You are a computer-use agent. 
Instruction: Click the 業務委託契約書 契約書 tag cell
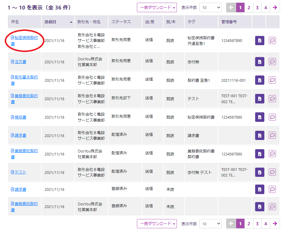(x=201, y=154)
